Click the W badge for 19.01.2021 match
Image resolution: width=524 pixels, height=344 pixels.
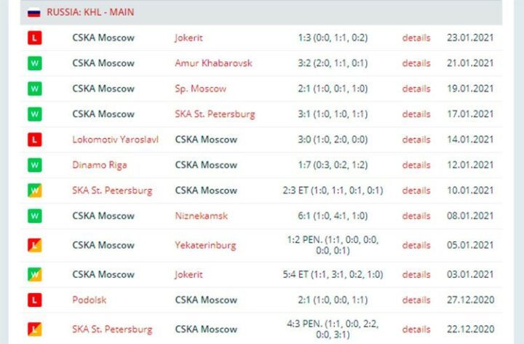(35, 89)
